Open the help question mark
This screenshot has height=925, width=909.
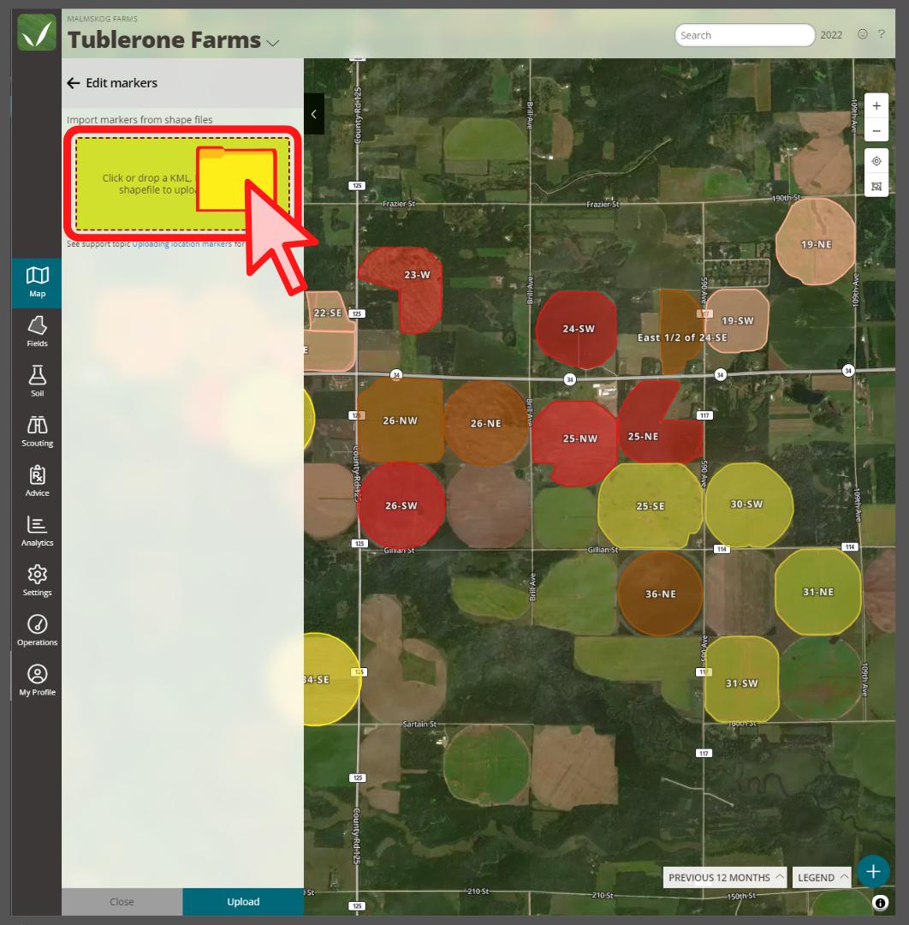pos(882,34)
